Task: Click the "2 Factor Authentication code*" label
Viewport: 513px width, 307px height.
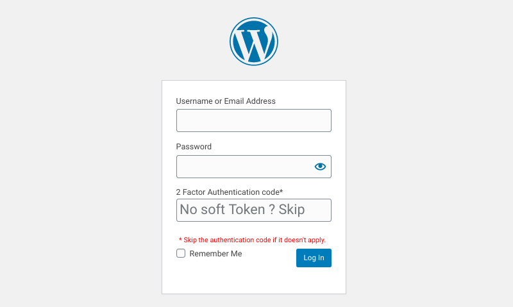Action: coord(230,192)
